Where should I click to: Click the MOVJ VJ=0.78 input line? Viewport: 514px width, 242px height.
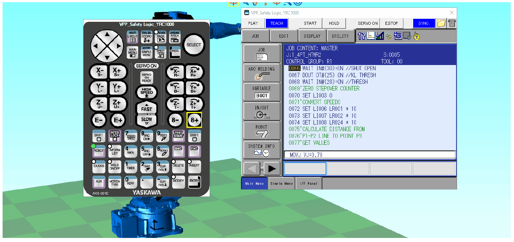coord(370,155)
